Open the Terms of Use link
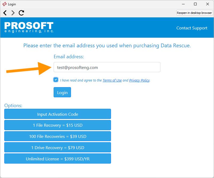Image resolution: width=214 pixels, height=178 pixels. pyautogui.click(x=112, y=80)
